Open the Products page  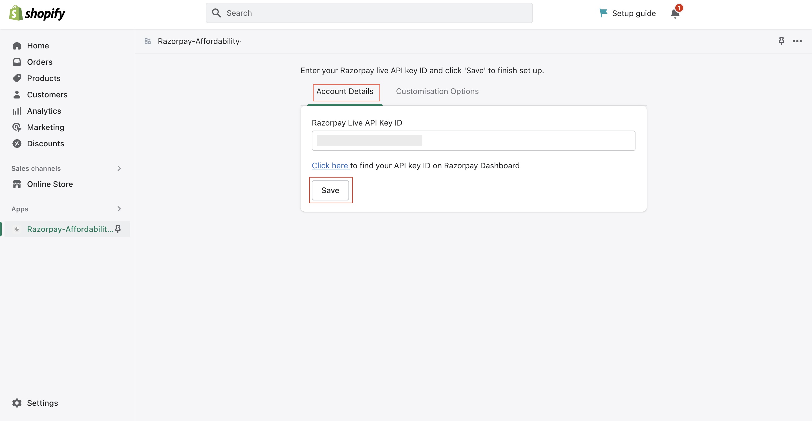tap(44, 78)
